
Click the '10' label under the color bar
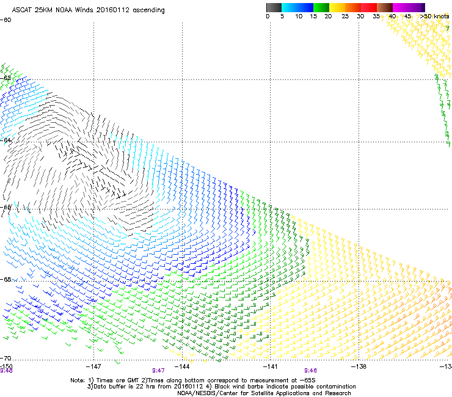[299, 16]
